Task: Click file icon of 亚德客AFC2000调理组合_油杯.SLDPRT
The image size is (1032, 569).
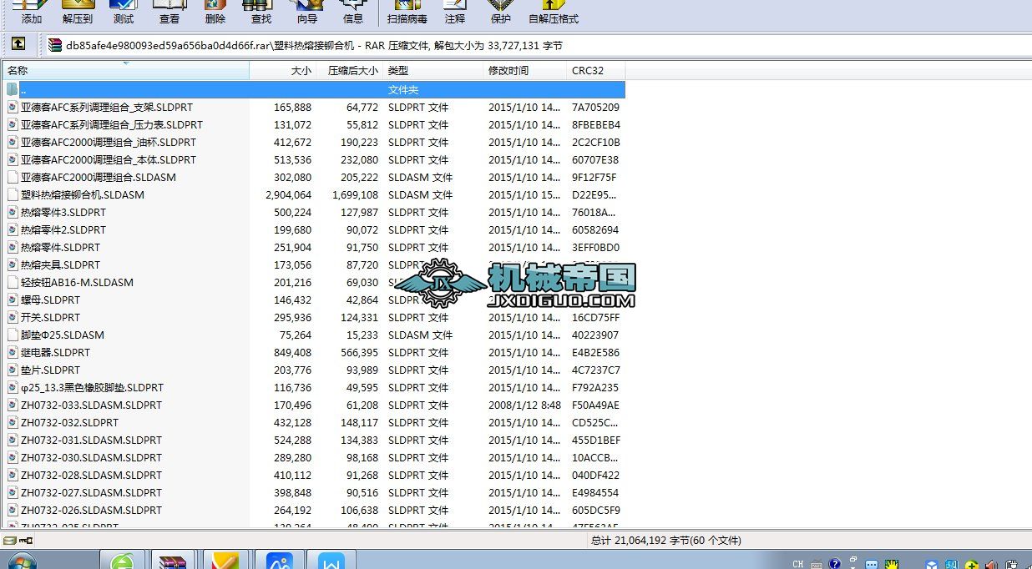Action: 13,142
